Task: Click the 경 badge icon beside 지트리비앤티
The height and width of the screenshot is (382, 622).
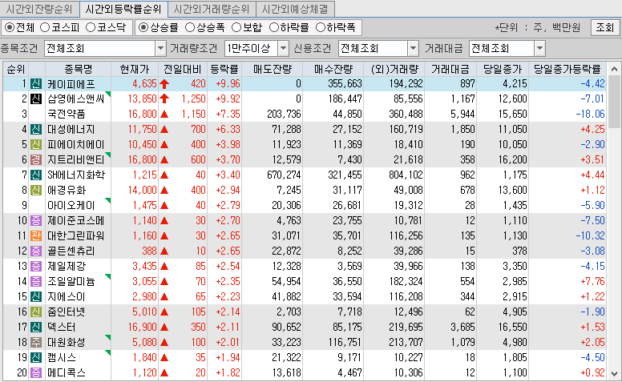Action: (36, 159)
